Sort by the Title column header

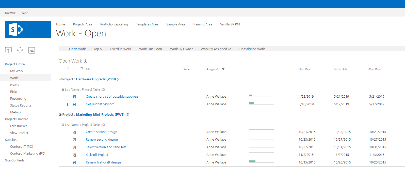coord(88,69)
